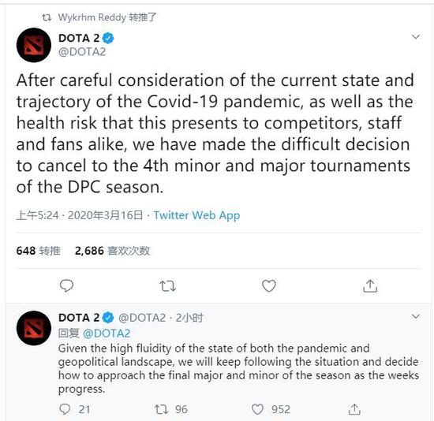Viewport: 434px width, 421px height.
Task: Click the reply icon under main tweet
Action: (x=66, y=285)
